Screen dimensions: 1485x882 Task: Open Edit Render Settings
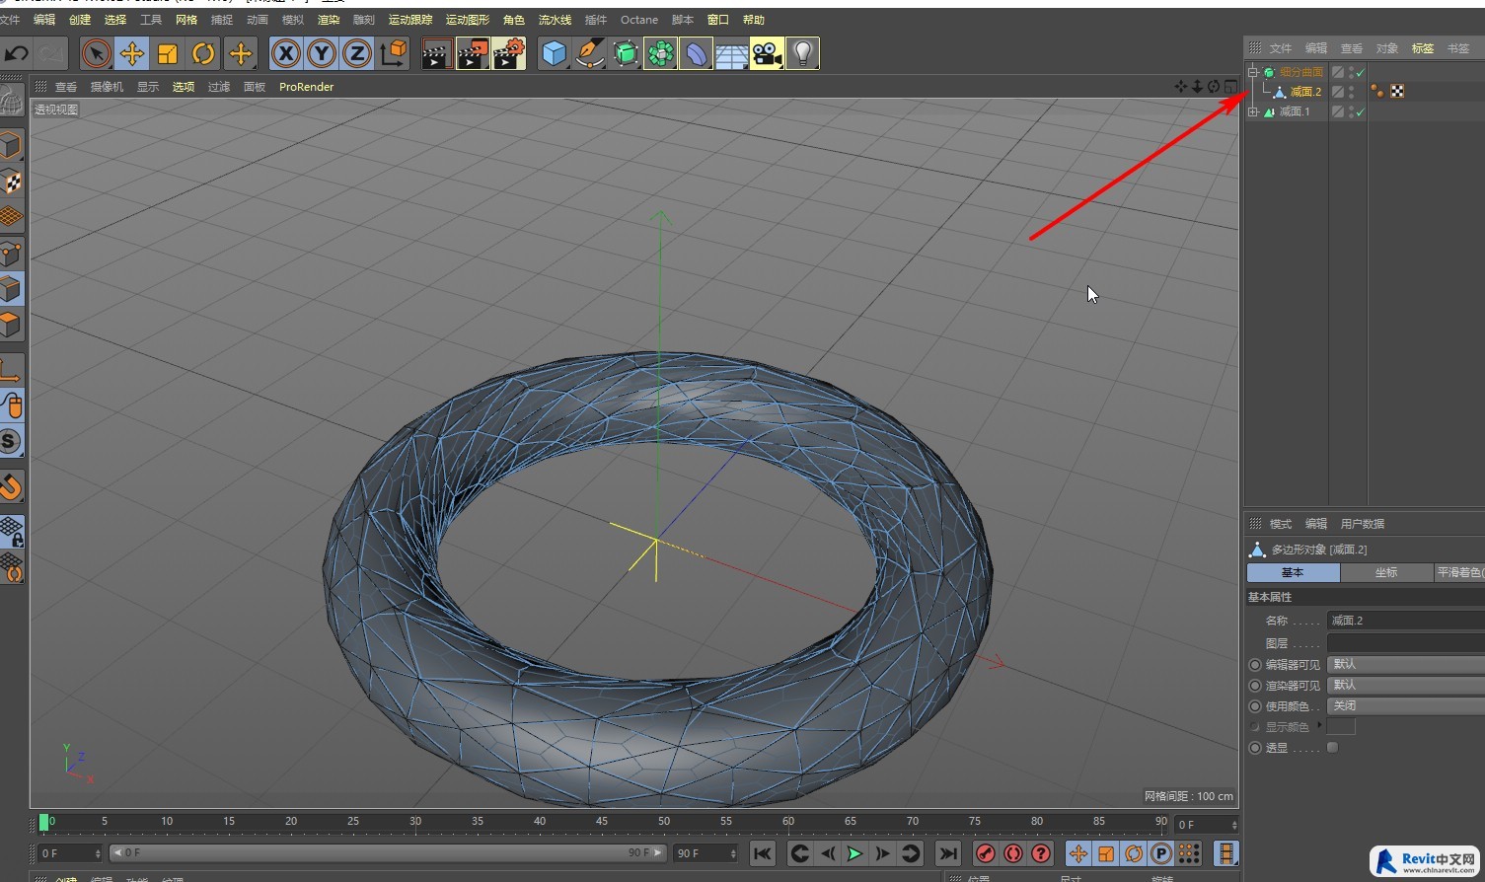click(509, 53)
